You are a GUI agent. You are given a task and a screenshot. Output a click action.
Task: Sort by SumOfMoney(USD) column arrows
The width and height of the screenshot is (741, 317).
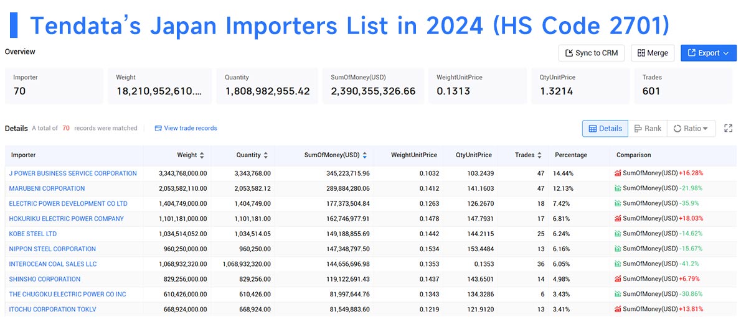click(365, 155)
